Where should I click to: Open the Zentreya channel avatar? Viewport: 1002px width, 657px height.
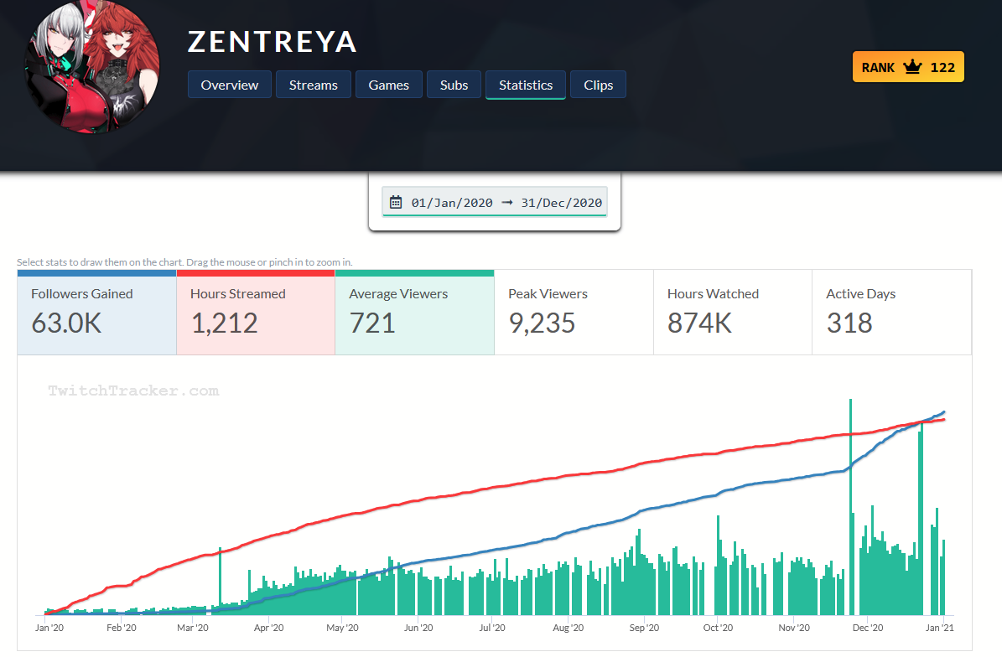point(92,67)
